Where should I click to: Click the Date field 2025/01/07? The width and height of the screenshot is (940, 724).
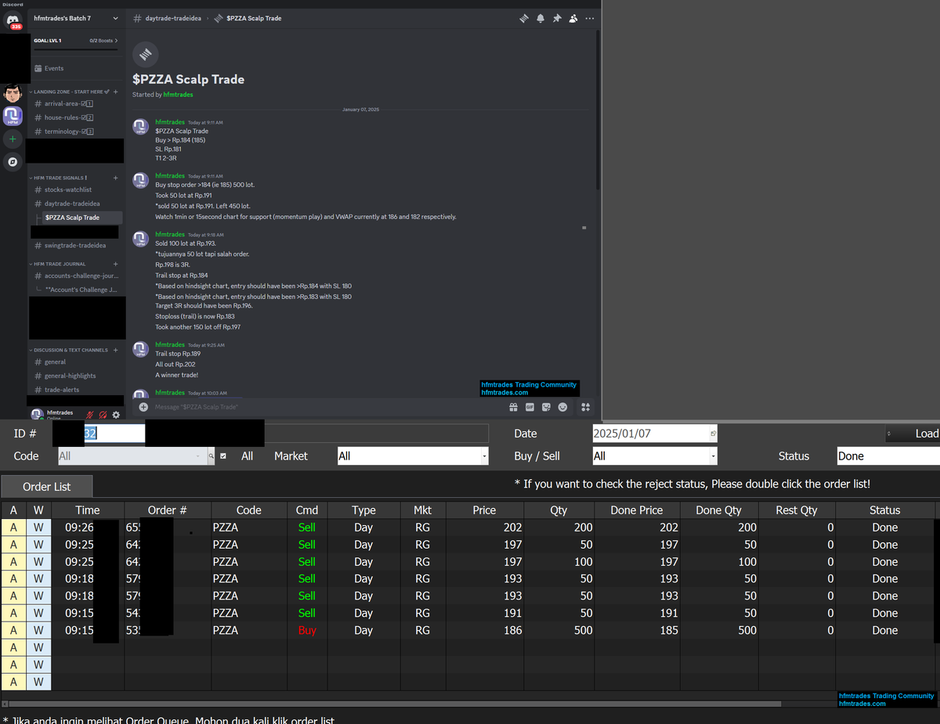(650, 434)
